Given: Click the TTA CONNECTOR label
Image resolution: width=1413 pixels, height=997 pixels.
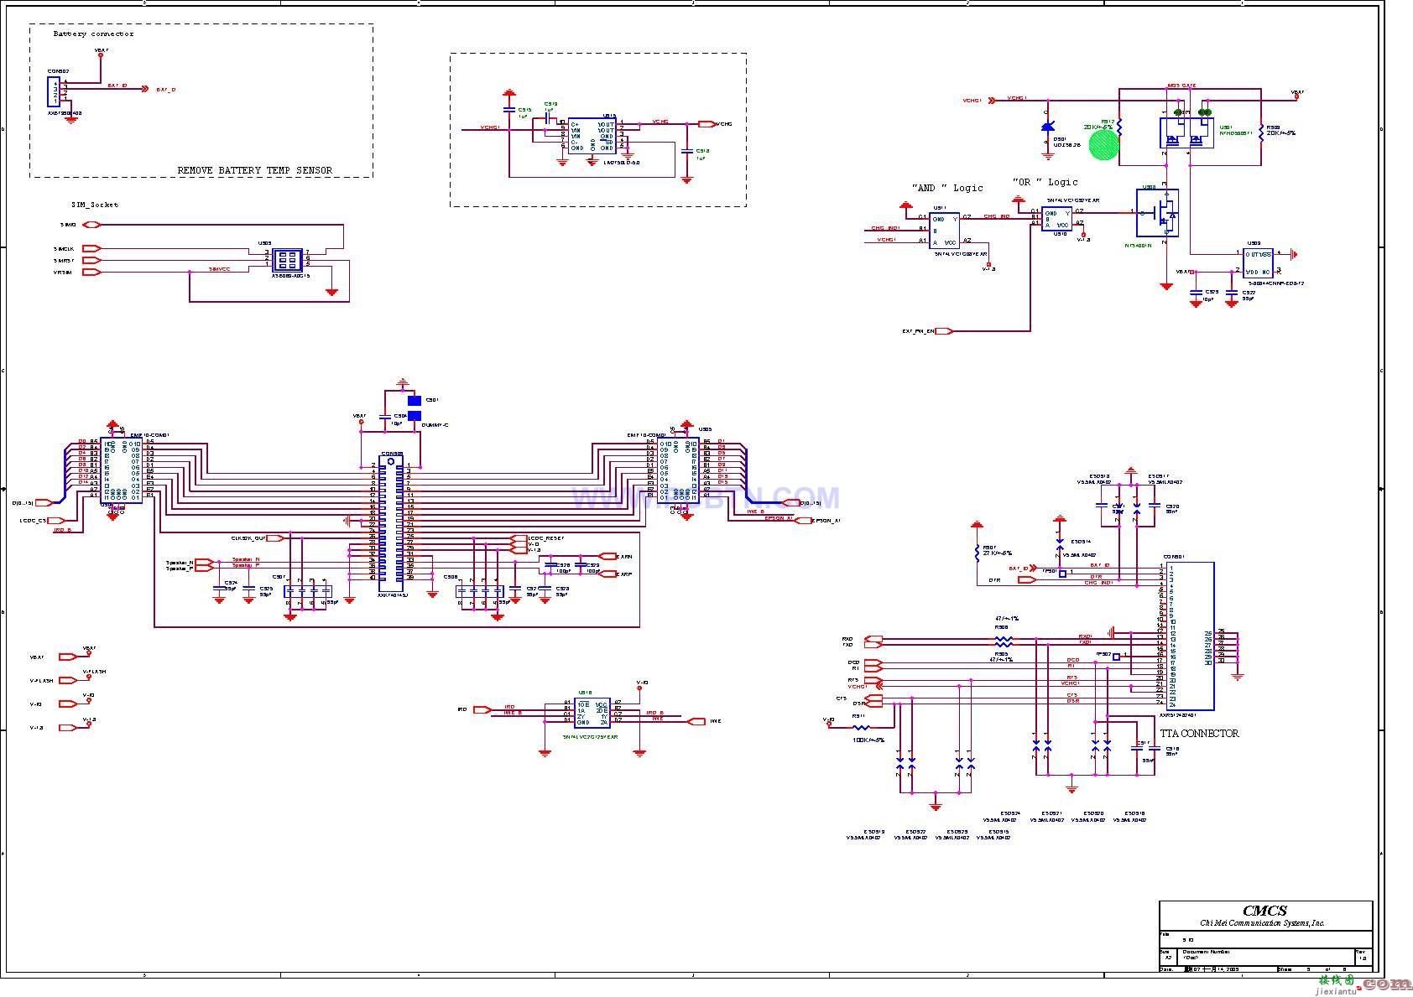Looking at the screenshot, I should [1199, 733].
